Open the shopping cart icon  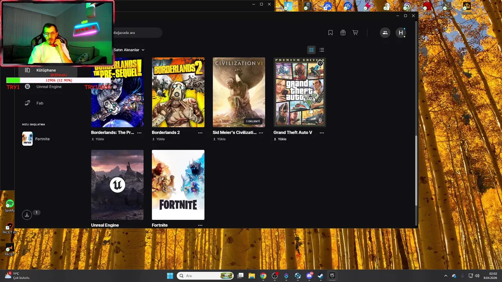355,33
